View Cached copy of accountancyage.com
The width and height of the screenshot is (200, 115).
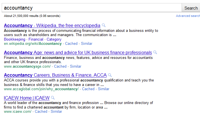click(60, 66)
